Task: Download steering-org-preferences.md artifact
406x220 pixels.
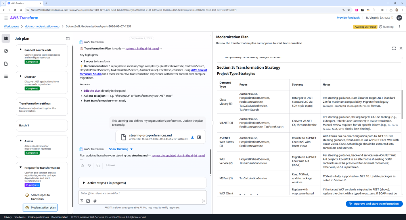Action: tap(192, 137)
